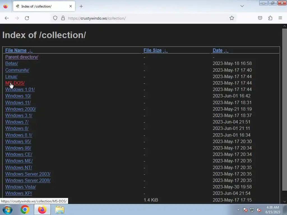The width and height of the screenshot is (287, 215).
Task: Select the 'Index of /collection/' tab
Action: (x=44, y=6)
